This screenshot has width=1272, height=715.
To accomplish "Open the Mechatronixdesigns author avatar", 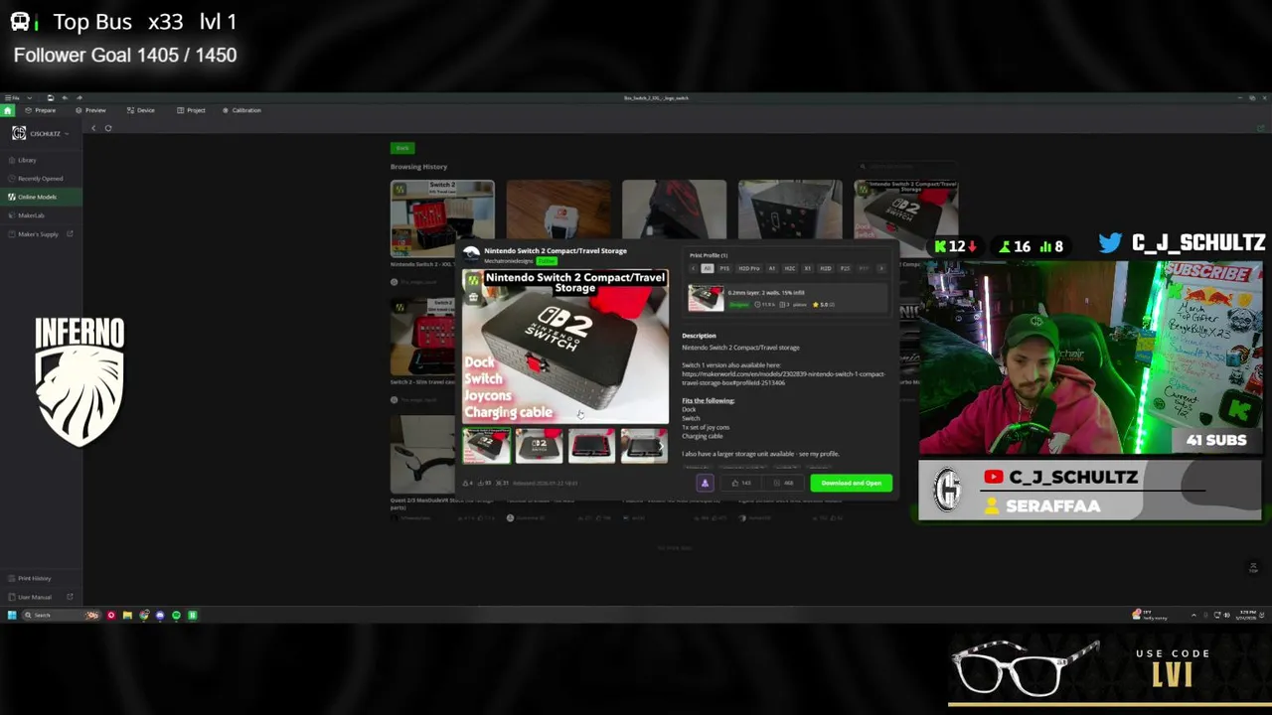I will 472,254.
